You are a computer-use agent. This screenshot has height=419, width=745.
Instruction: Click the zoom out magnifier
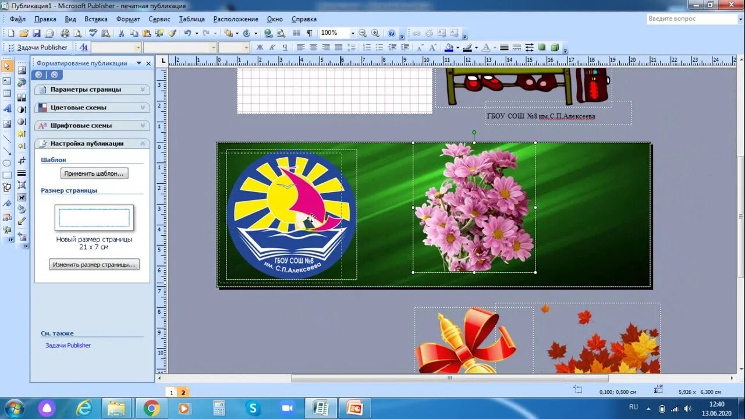pos(363,33)
